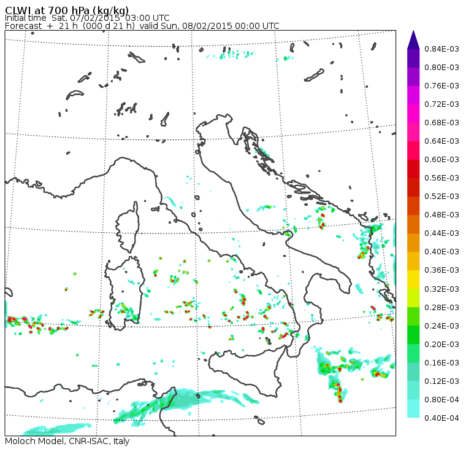Click the 0.40E-03 legend label
The width and height of the screenshot is (466, 449).
point(441,252)
